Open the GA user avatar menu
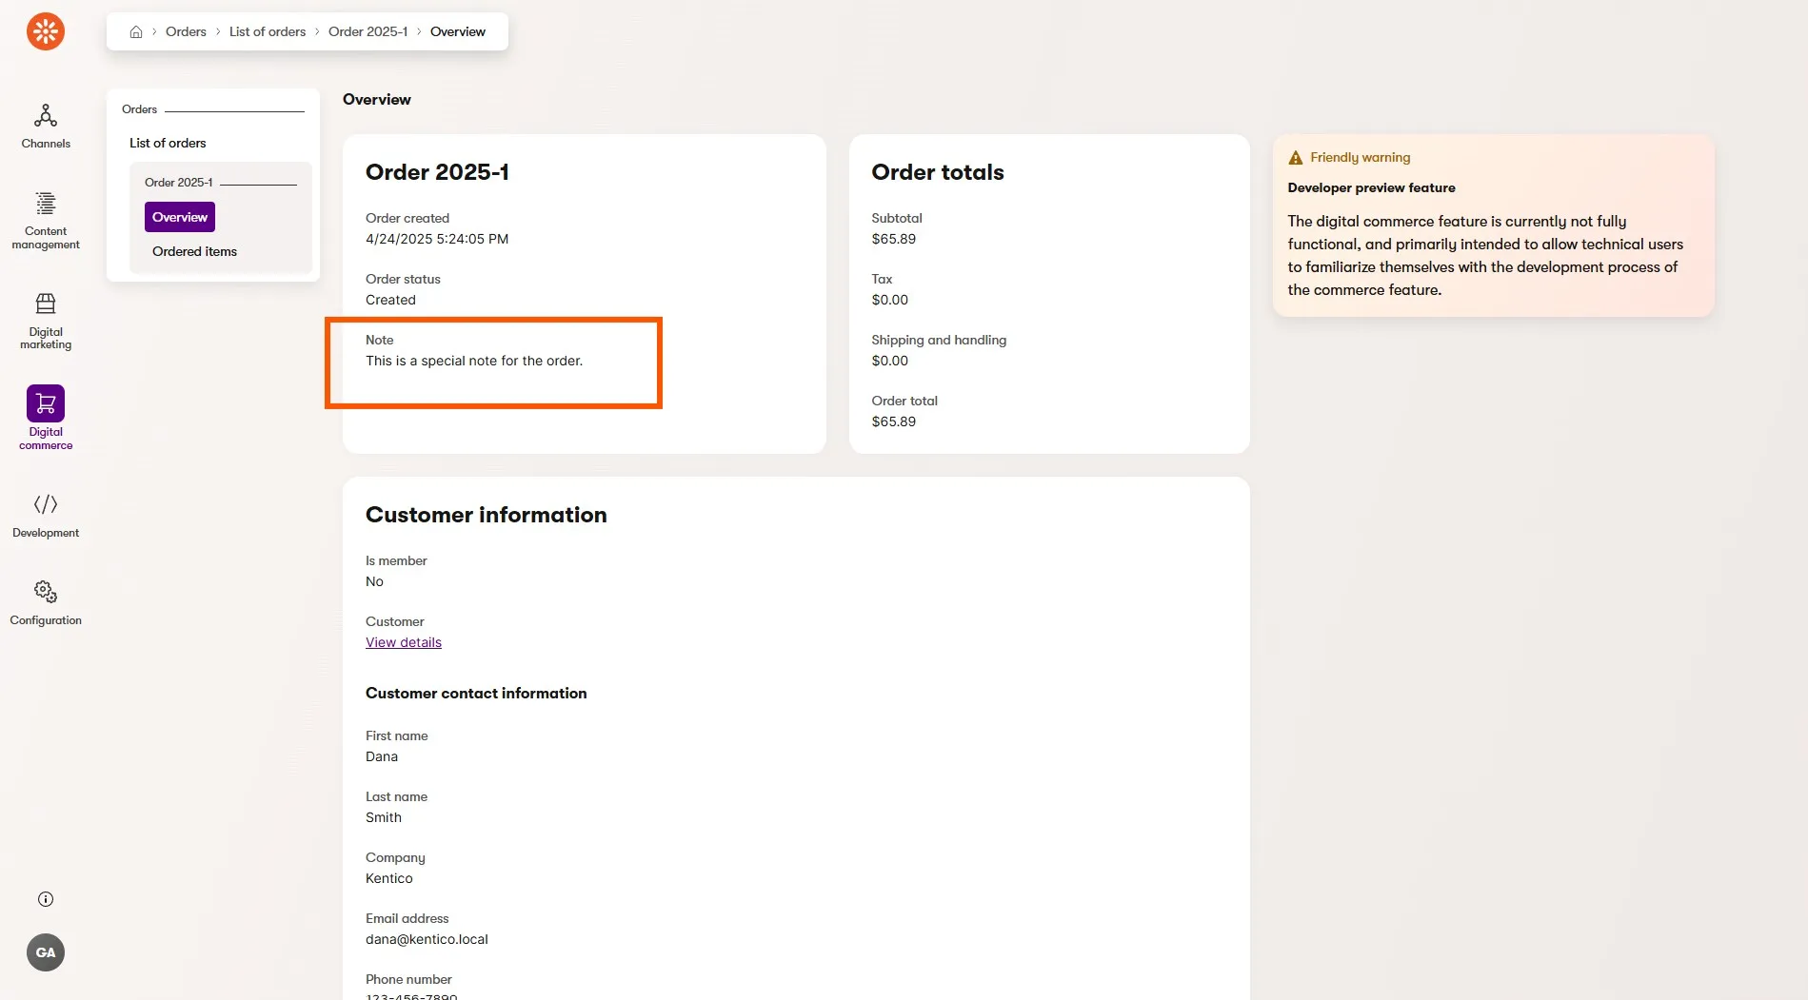The image size is (1808, 1000). click(x=46, y=952)
